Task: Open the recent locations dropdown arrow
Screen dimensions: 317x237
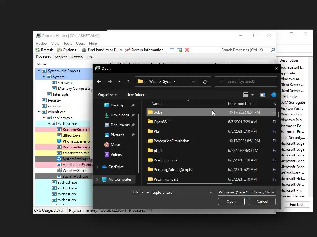Action: 119,81
